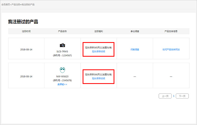Screen dimensions: 197x125
Task: Click the NW-WS623 earphones icon
Action: coord(62,70)
